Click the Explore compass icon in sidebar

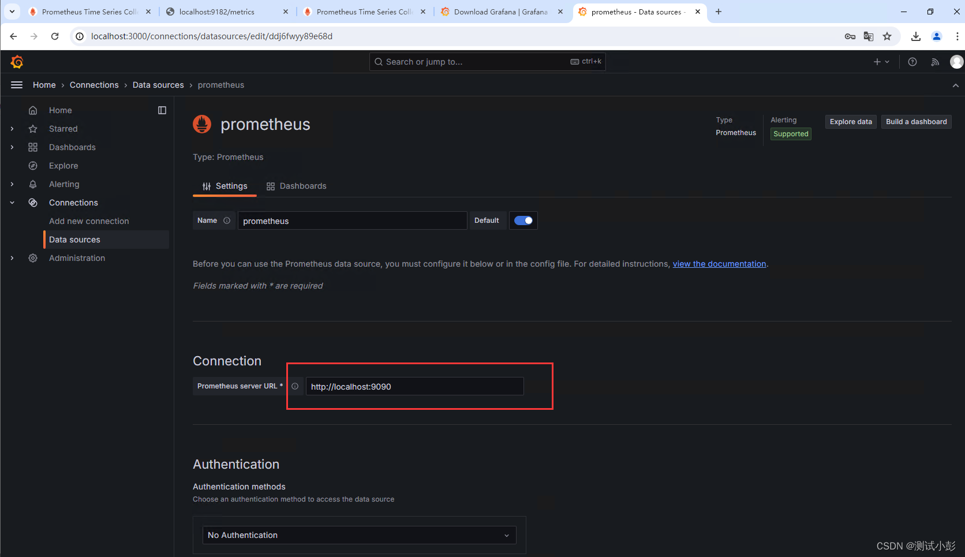(33, 166)
